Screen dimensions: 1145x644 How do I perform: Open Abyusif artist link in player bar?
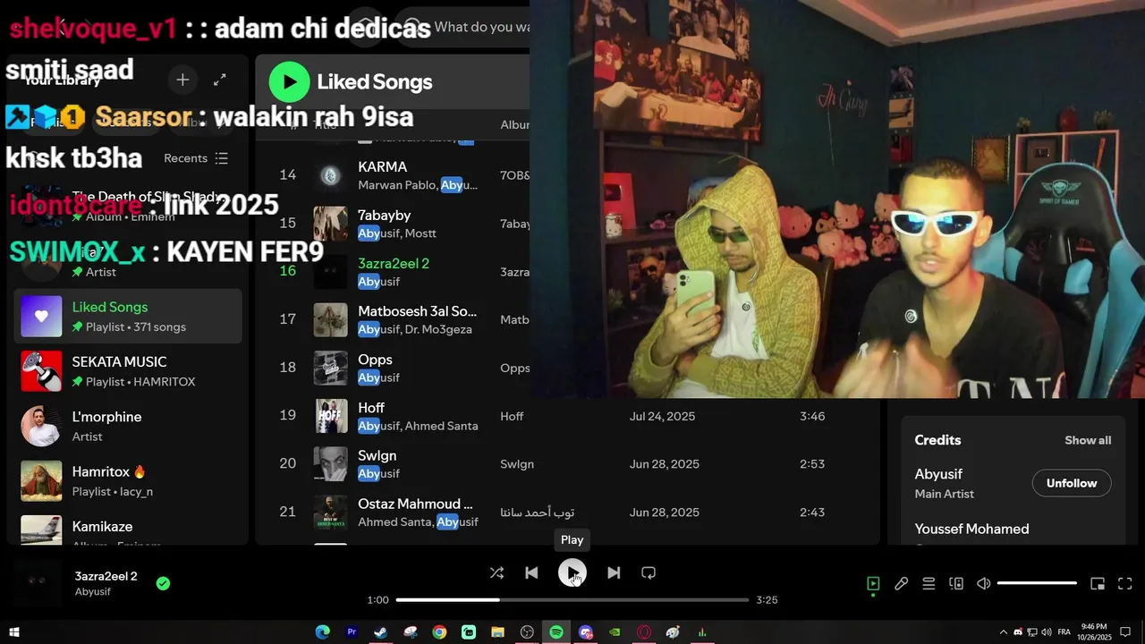tap(93, 592)
